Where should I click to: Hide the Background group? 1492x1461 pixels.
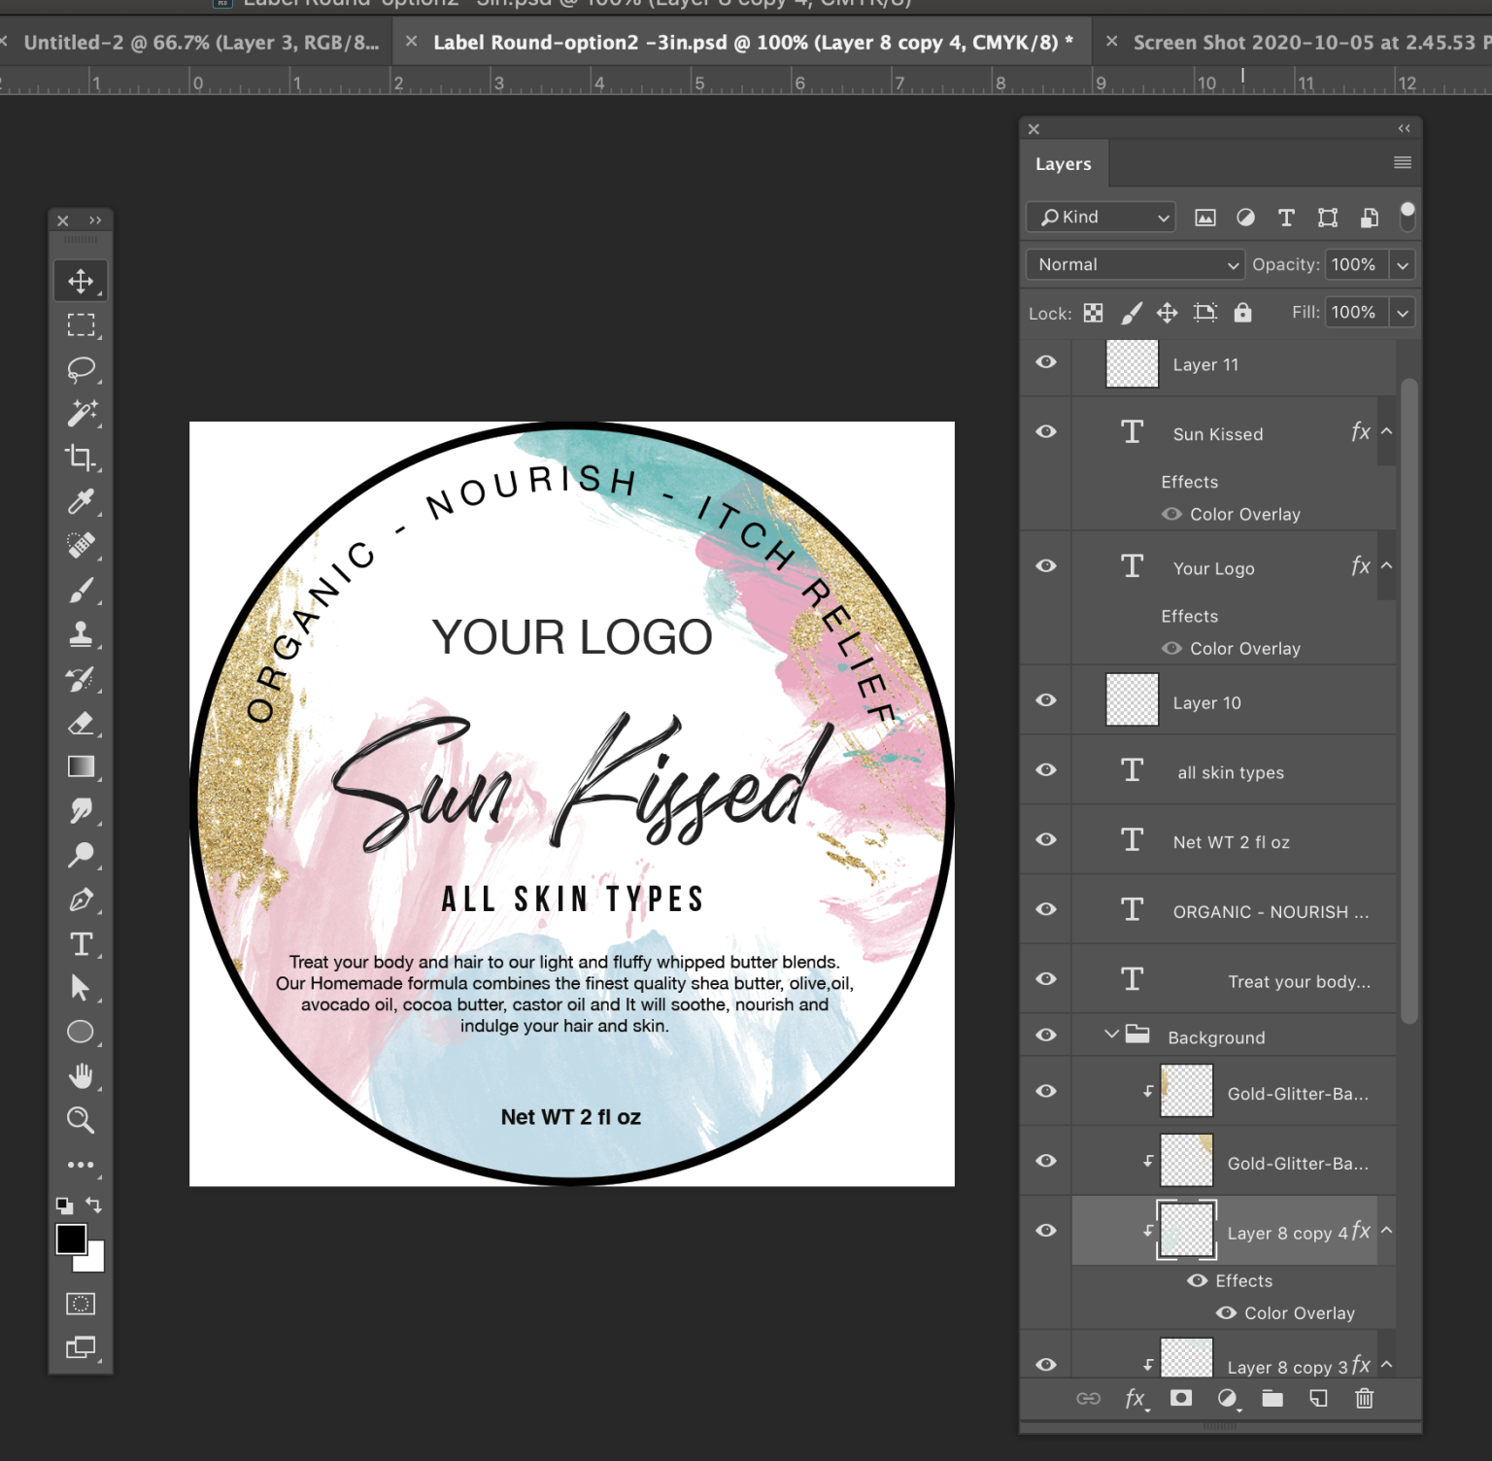pos(1045,1035)
